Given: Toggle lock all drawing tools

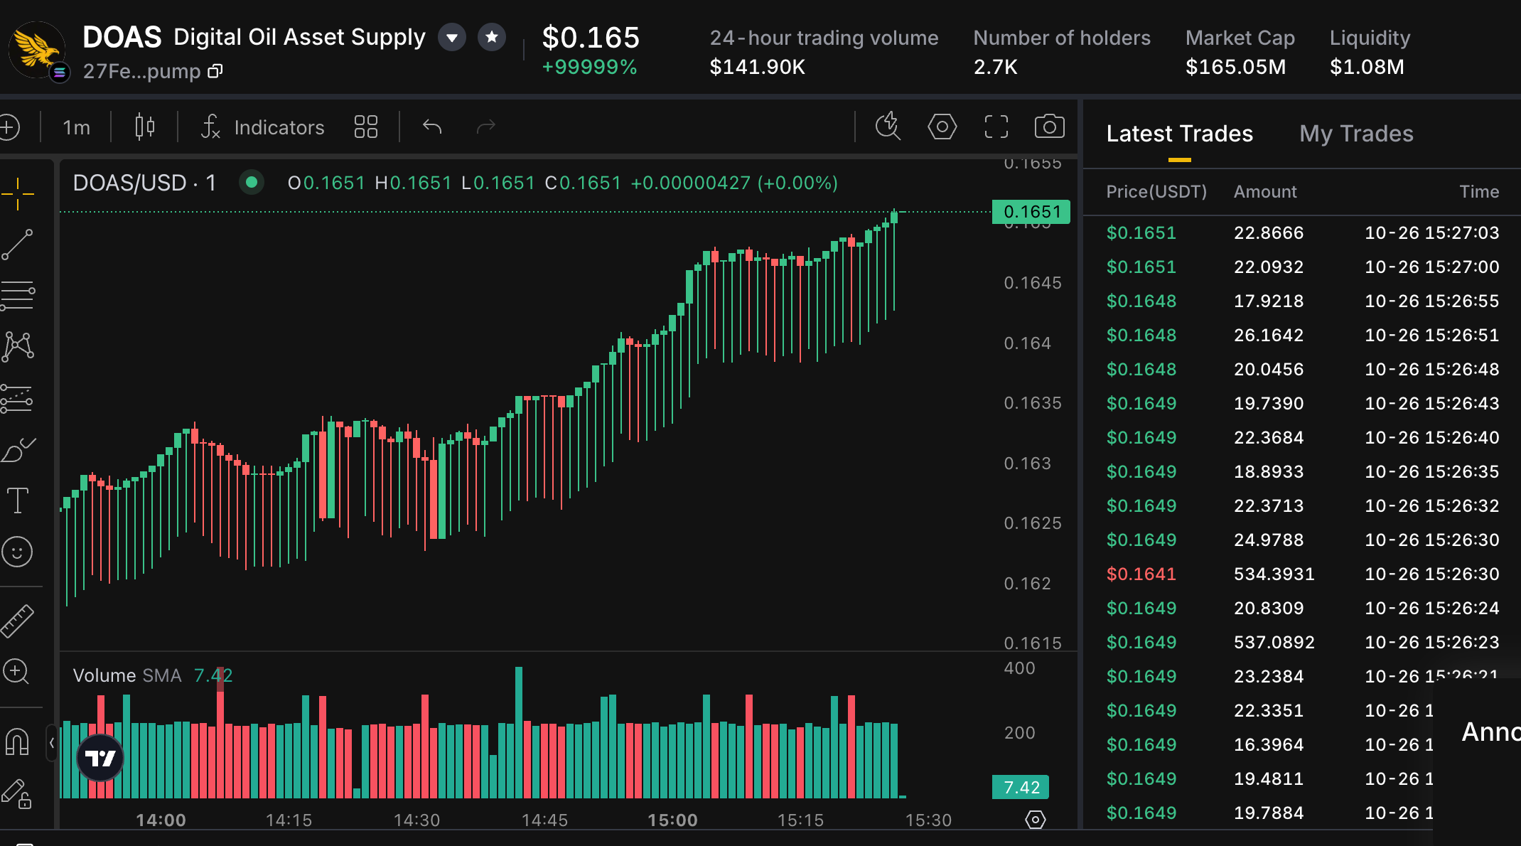Looking at the screenshot, I should coord(16,793).
